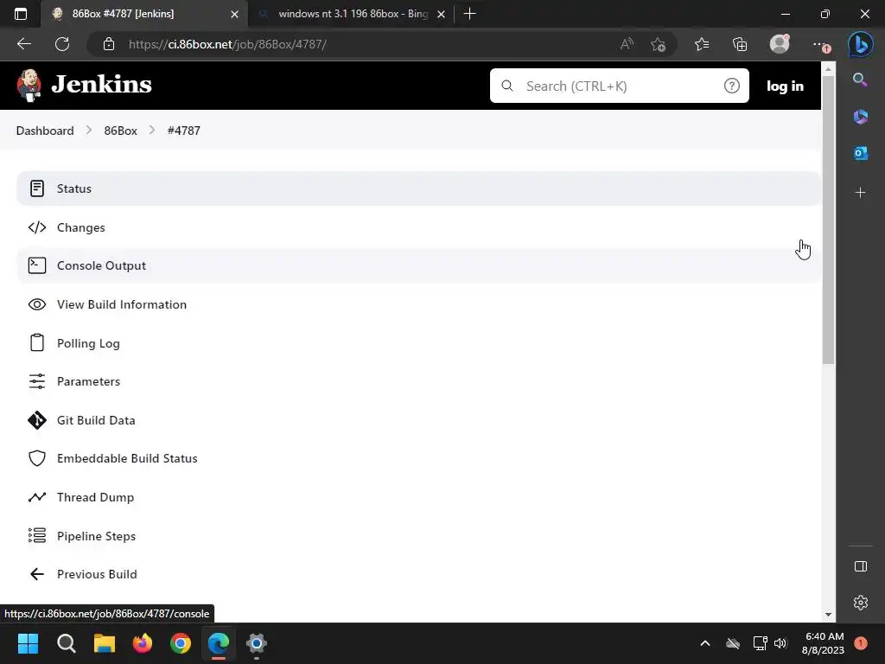
Task: Open the Favorites list icon
Action: coord(702,44)
